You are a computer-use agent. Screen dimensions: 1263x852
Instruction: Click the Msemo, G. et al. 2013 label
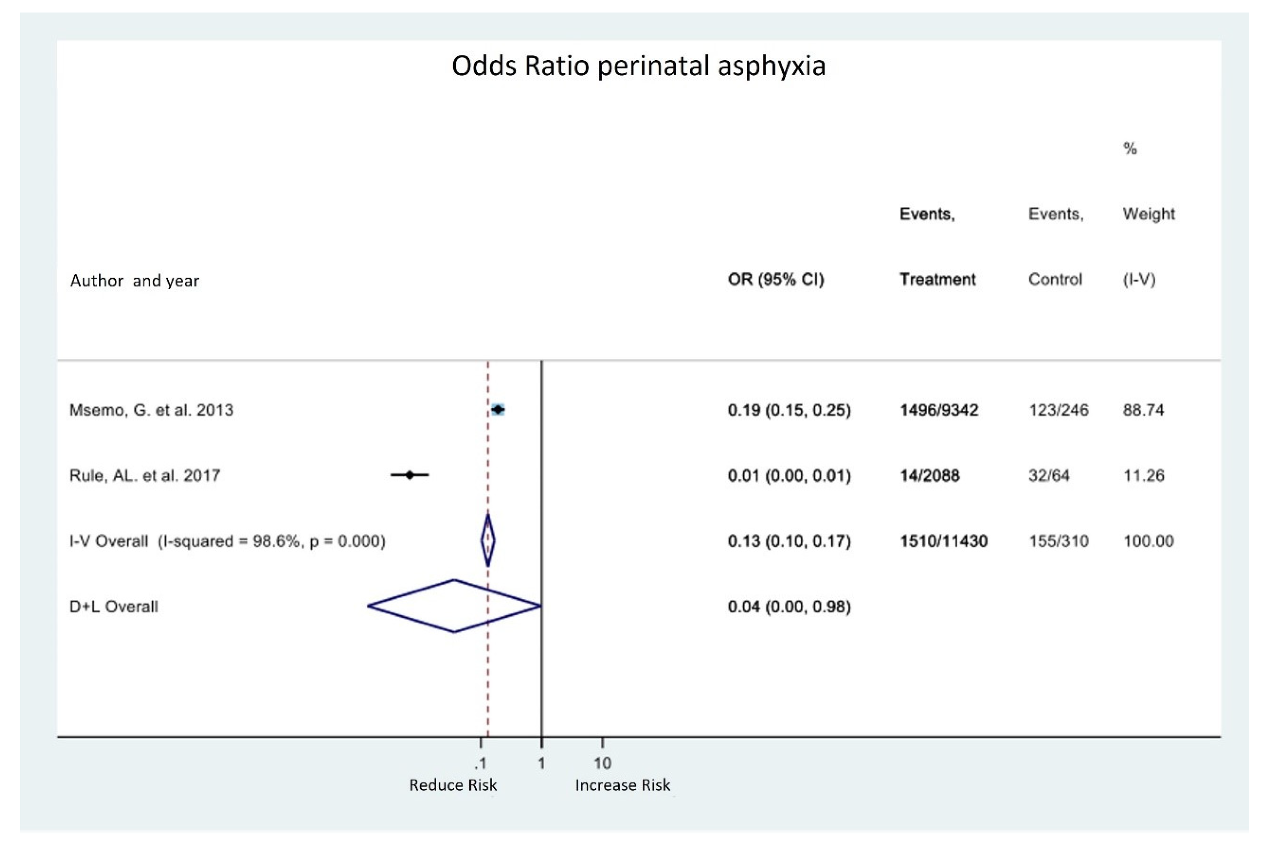click(x=151, y=410)
